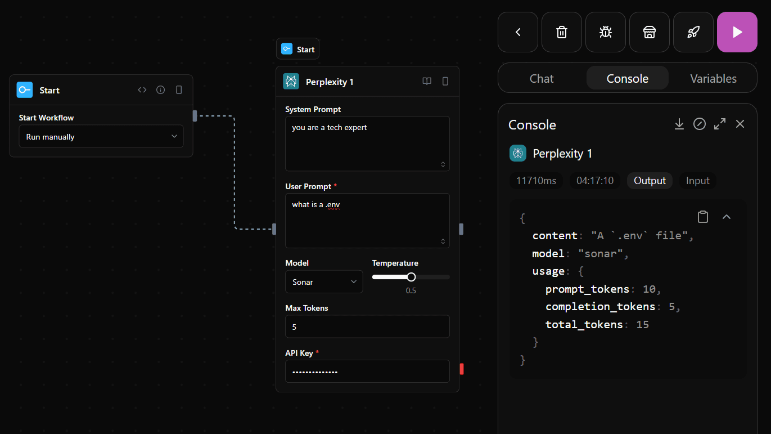This screenshot has width=771, height=434.
Task: Open the Run manually dropdown
Action: (x=101, y=136)
